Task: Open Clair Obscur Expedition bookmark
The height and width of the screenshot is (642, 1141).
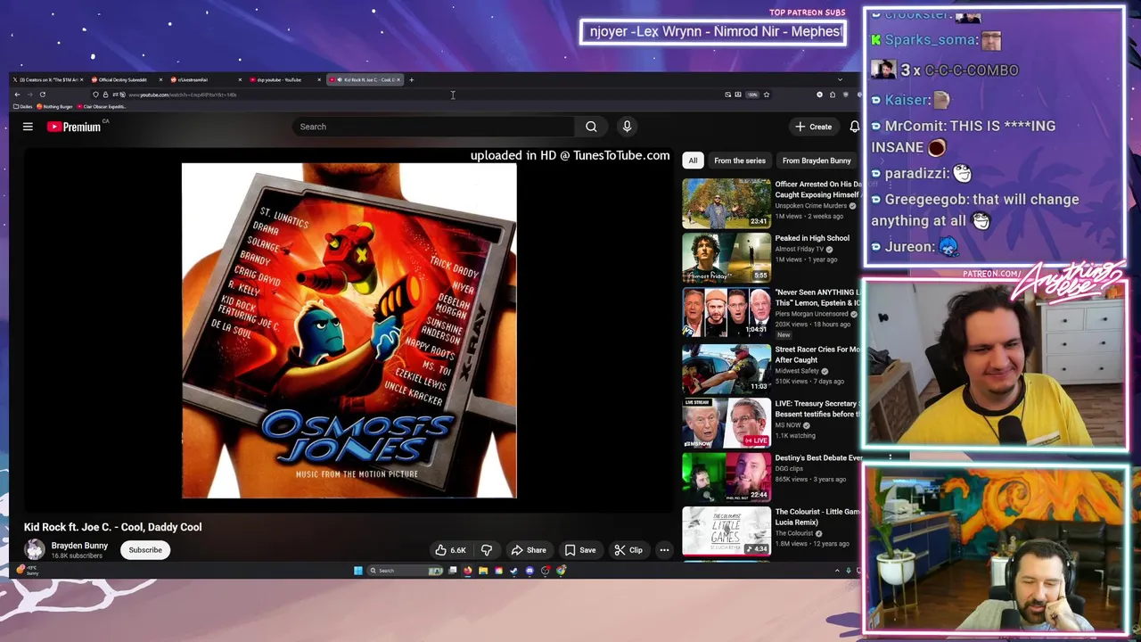Action: (102, 106)
